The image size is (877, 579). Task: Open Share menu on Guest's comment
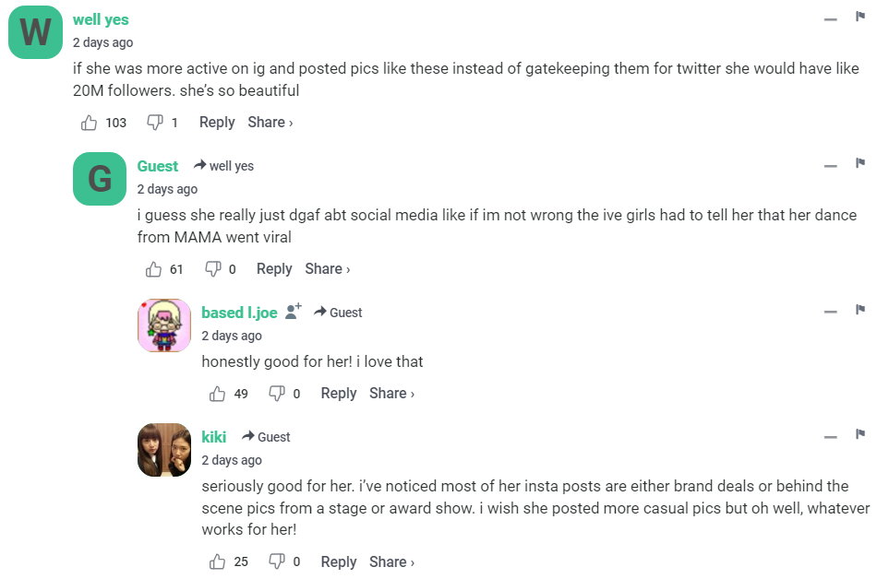tap(327, 269)
